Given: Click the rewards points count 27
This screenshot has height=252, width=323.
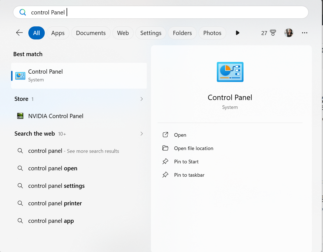Looking at the screenshot, I should point(264,33).
